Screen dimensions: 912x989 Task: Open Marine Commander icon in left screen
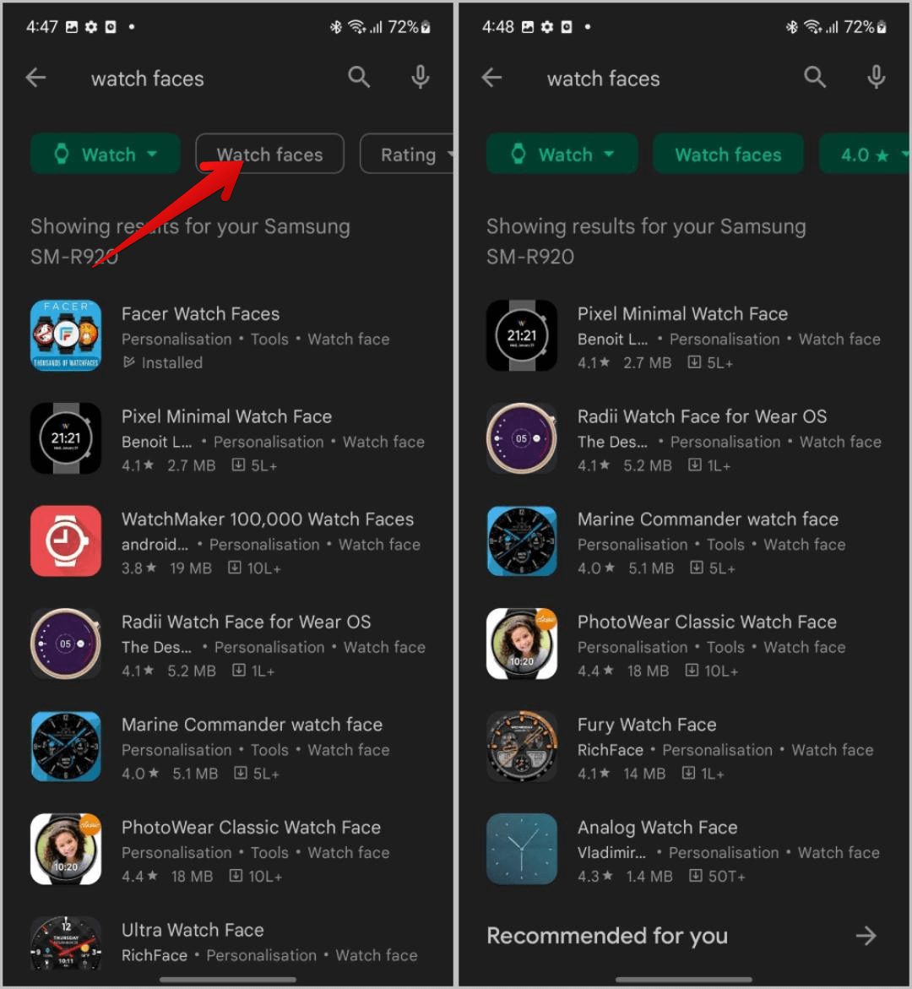(66, 747)
